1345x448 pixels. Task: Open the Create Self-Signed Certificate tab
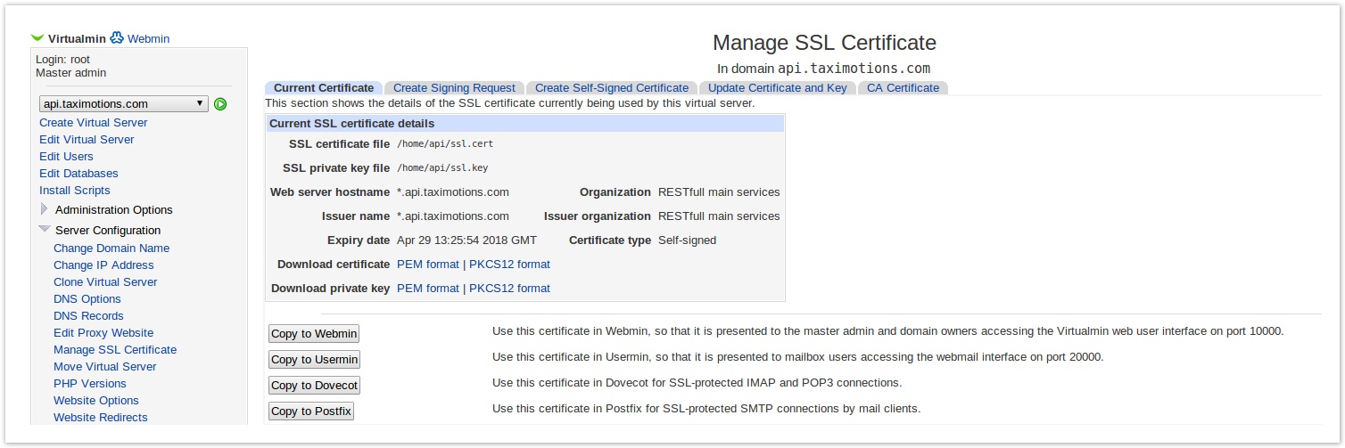coord(611,88)
